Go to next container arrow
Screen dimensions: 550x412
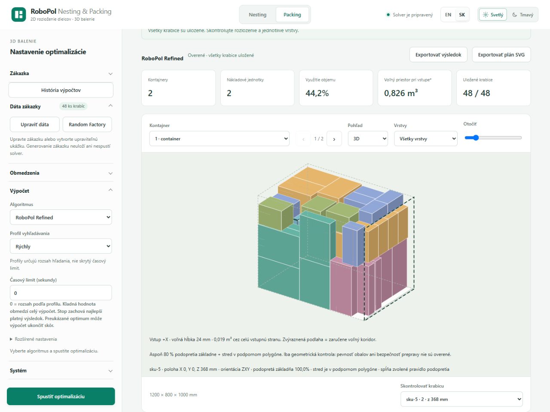point(334,139)
